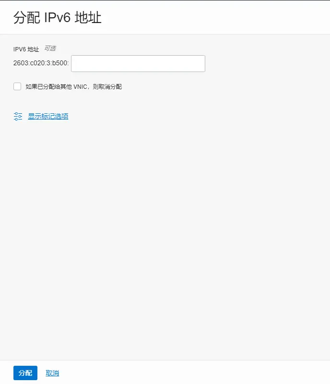Click the 如果已分配给其他 VNIC checkbox label text
The width and height of the screenshot is (330, 384).
[x=73, y=87]
